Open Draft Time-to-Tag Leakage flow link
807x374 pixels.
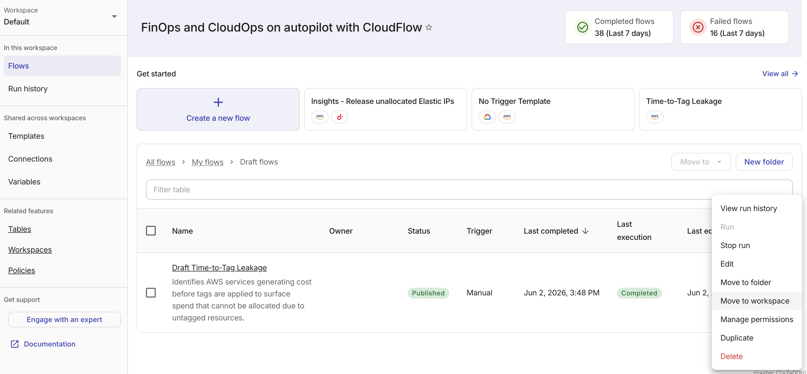pyautogui.click(x=219, y=268)
